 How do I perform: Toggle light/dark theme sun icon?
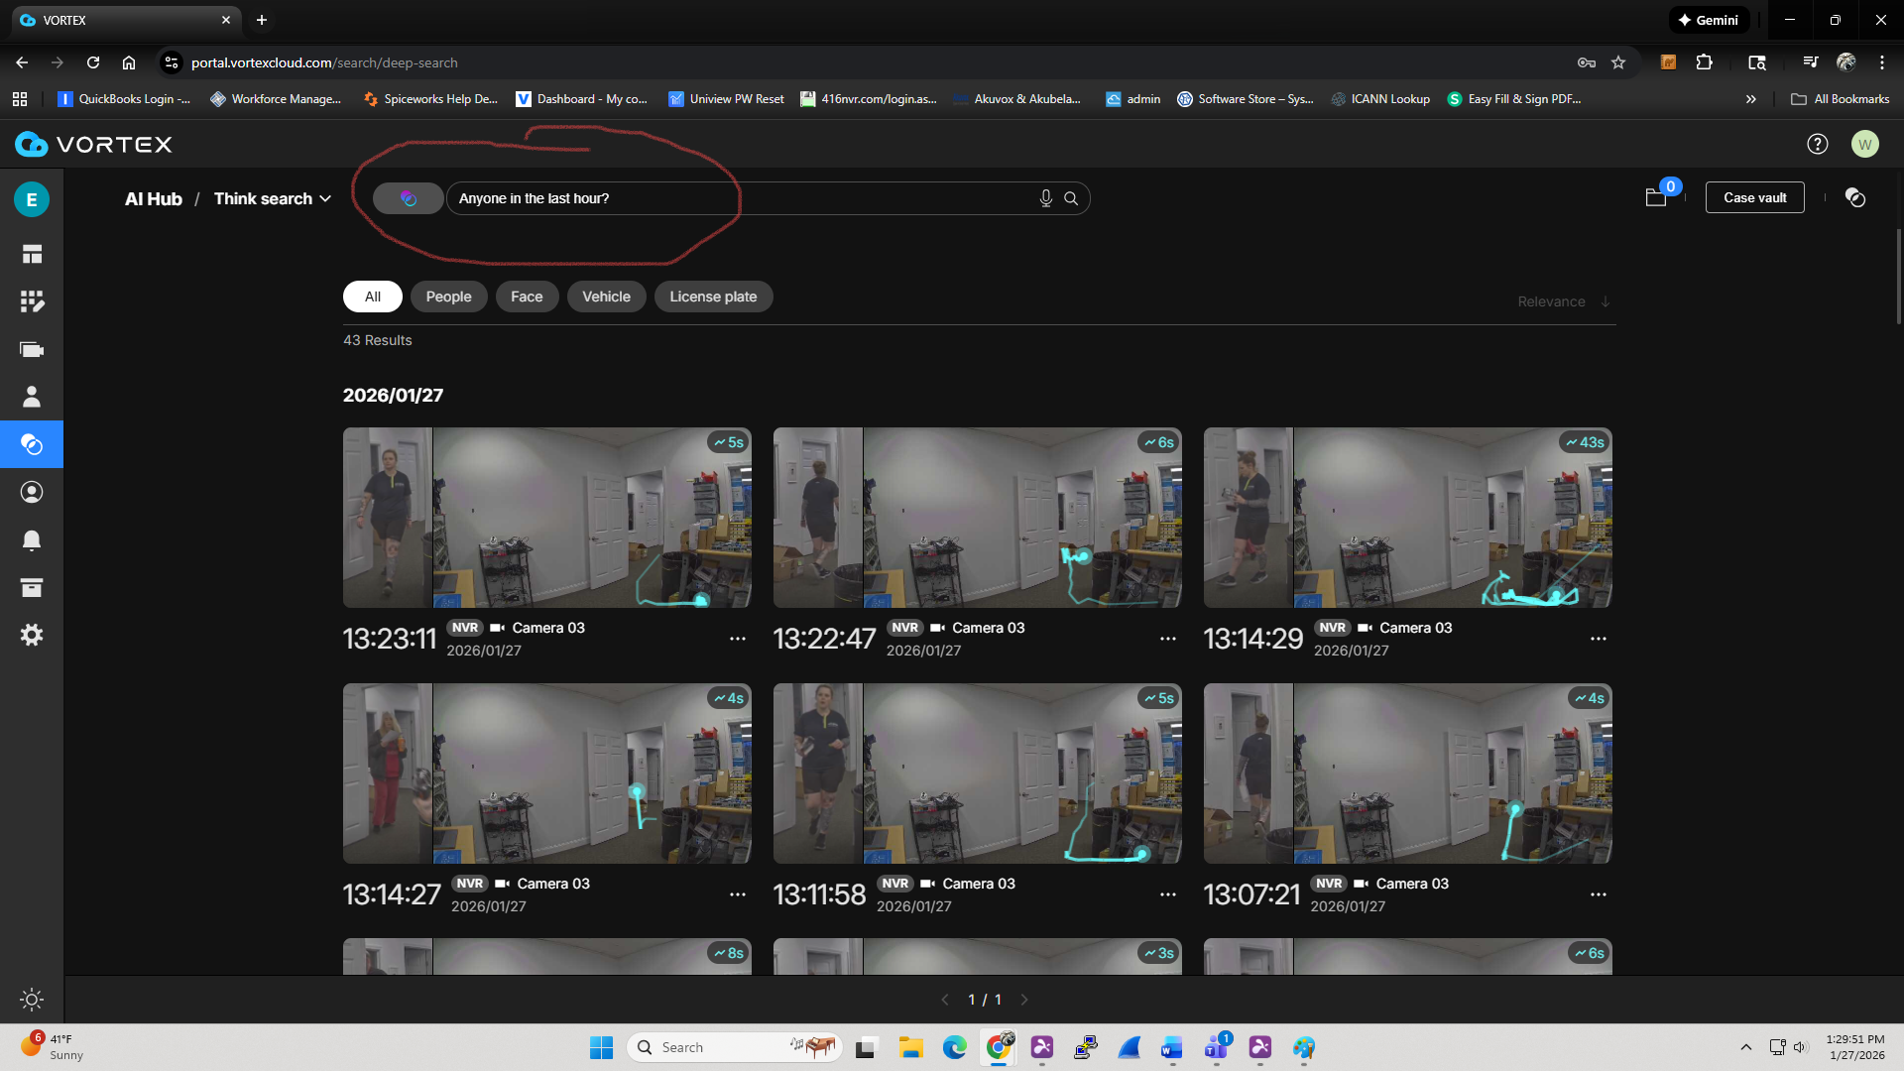click(x=32, y=1000)
